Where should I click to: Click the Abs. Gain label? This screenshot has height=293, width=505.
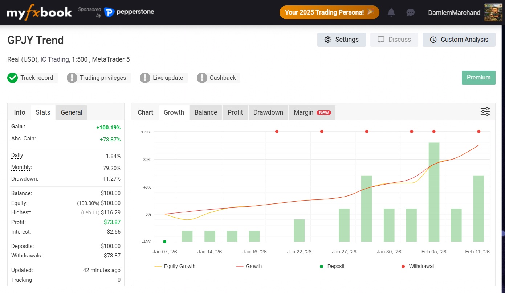(x=24, y=139)
